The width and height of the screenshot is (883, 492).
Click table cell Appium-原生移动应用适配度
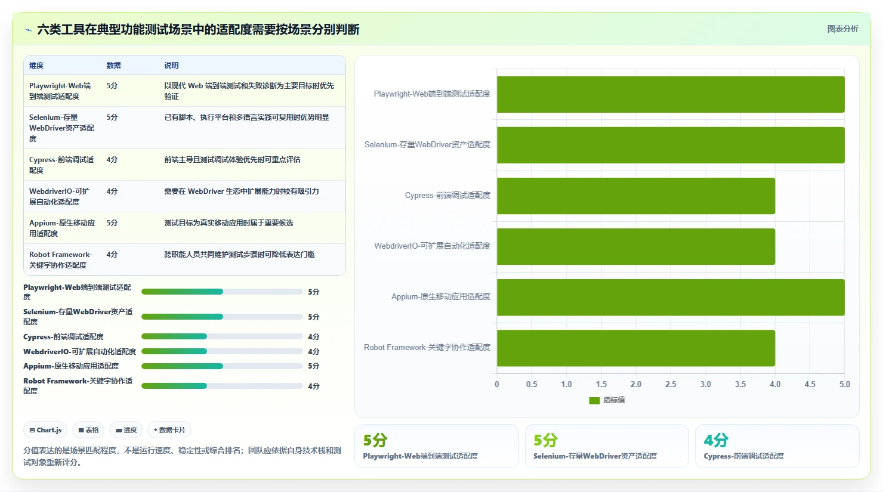pyautogui.click(x=62, y=228)
